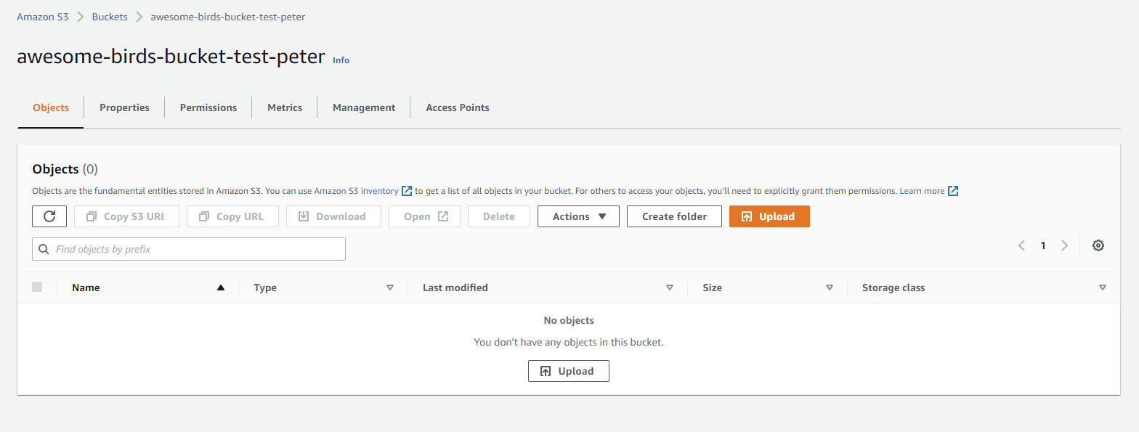
Task: Open the Permissions tab
Action: click(x=208, y=107)
